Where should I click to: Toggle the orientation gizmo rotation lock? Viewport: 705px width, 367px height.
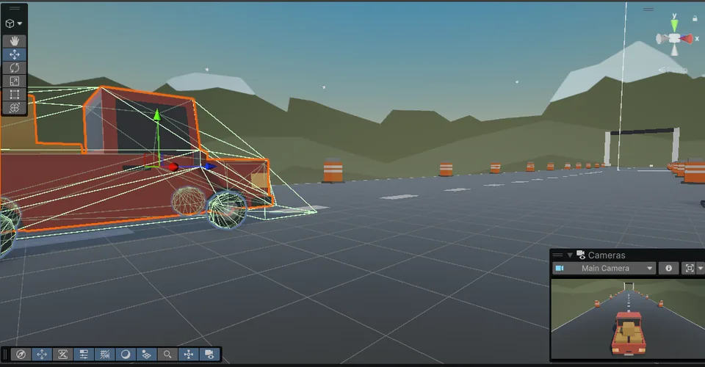click(695, 18)
